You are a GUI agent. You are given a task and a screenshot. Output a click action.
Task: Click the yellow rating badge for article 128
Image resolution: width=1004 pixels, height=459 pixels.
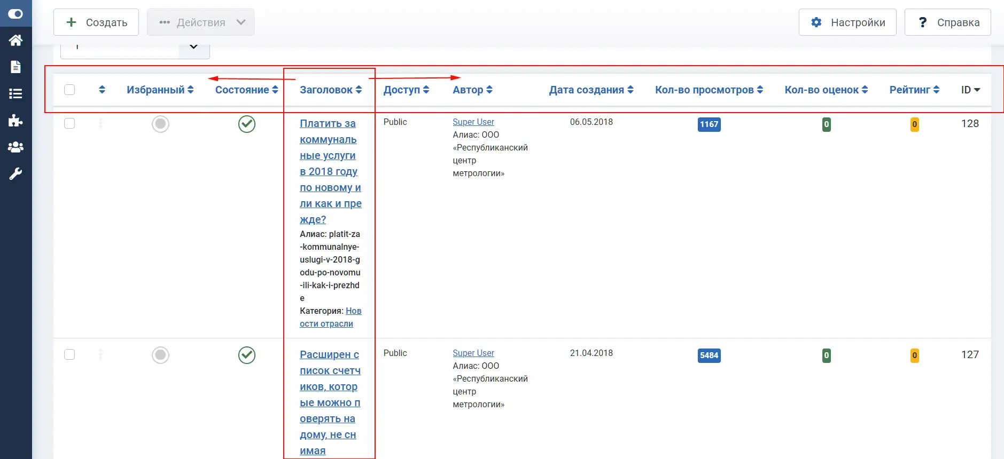915,124
